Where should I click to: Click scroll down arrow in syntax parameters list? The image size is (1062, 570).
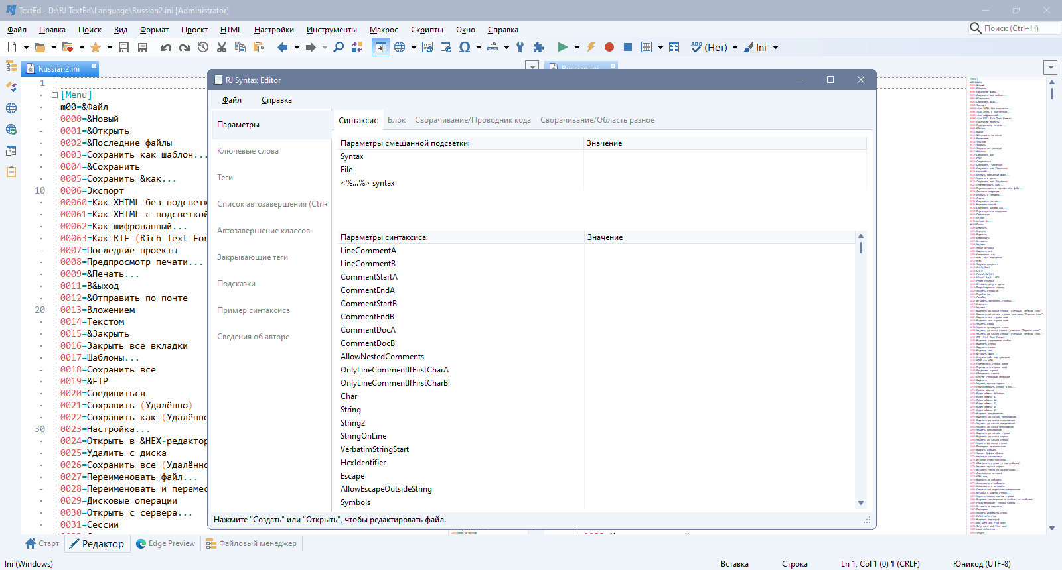pyautogui.click(x=861, y=503)
